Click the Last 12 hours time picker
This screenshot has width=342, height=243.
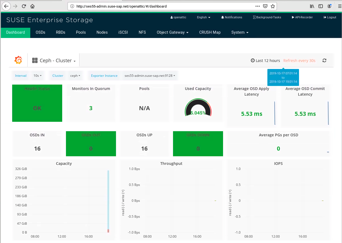tap(265, 61)
